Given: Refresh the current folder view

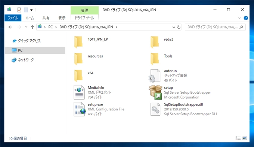Looking at the screenshot, I should (x=179, y=27).
